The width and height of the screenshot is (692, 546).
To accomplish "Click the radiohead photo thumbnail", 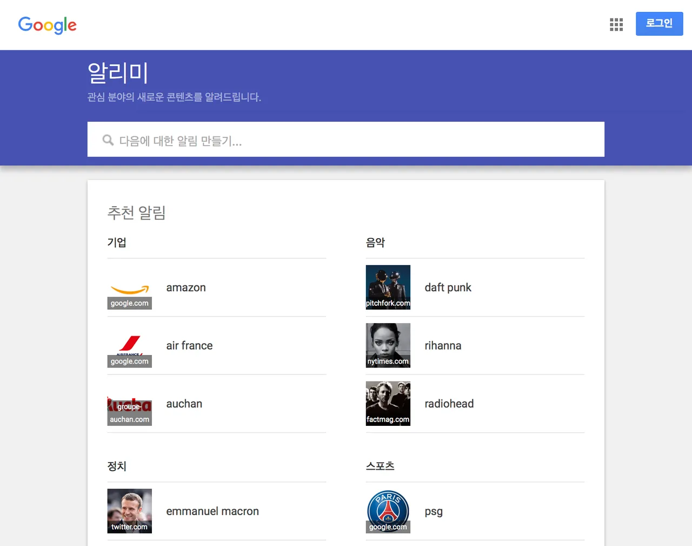I will 388,404.
